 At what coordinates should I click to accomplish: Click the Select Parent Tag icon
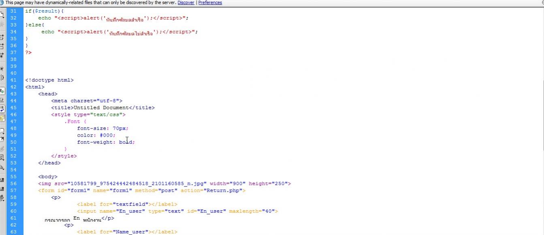click(x=2, y=68)
